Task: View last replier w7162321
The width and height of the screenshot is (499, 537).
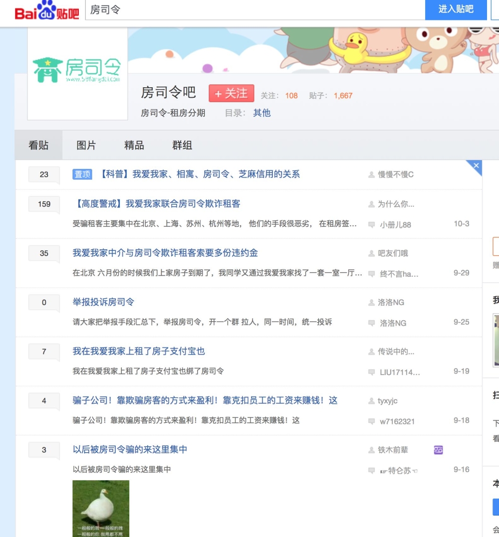Action: (x=397, y=422)
